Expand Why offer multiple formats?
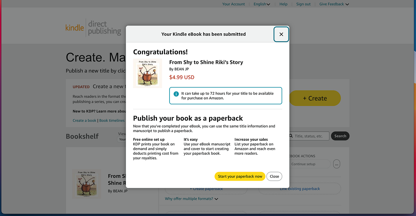Viewport: 416px width, 216px height. pos(191,199)
